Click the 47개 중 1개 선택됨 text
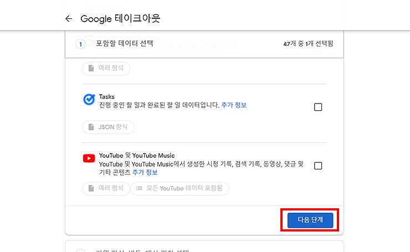This screenshot has height=252, width=410. (308, 44)
